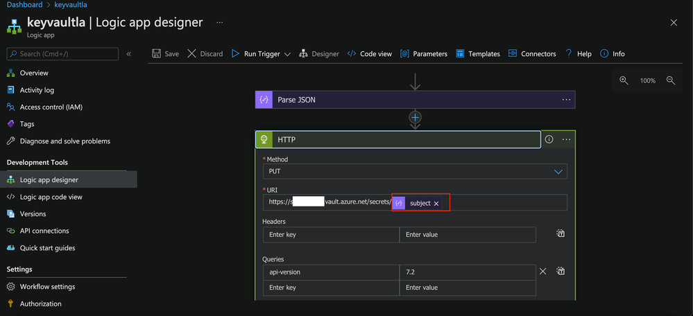The height and width of the screenshot is (316, 693).
Task: Open Logic app code view sidebar item
Action: tap(51, 197)
